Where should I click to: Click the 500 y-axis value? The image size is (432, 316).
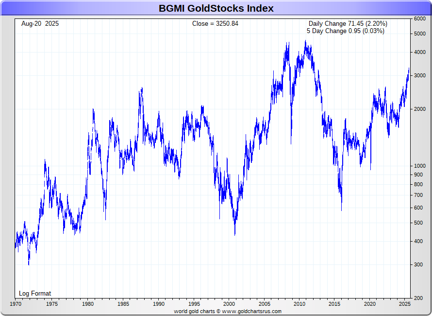pyautogui.click(x=418, y=223)
